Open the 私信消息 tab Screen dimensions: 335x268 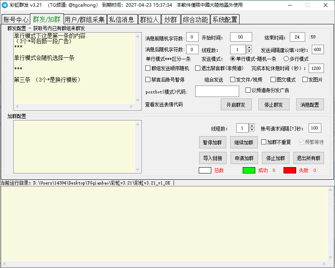pyautogui.click(x=122, y=20)
